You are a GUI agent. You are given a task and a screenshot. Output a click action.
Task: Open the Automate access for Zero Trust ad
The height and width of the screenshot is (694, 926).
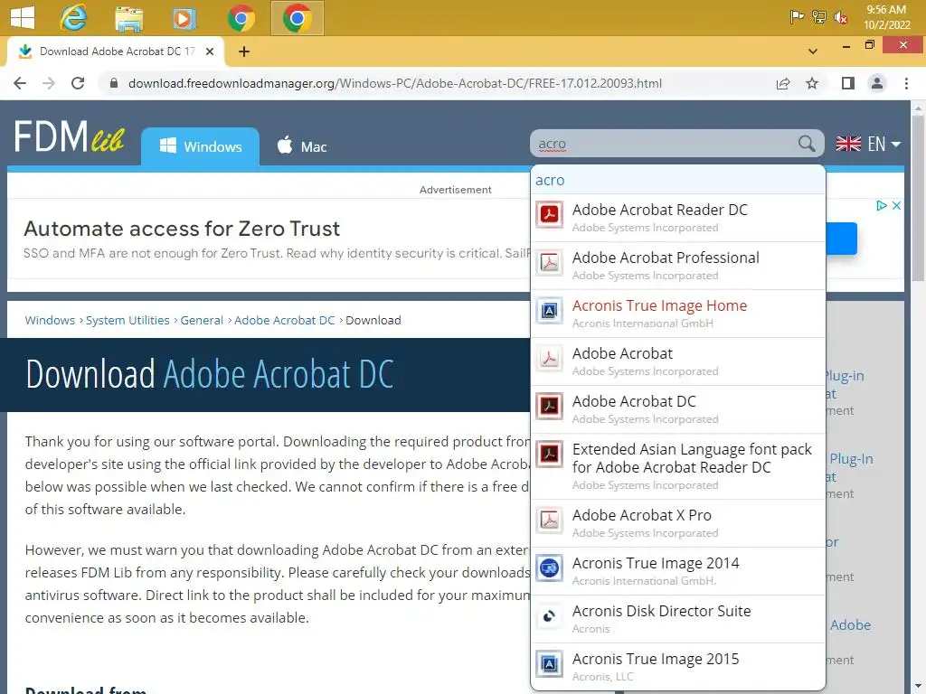[x=182, y=229]
